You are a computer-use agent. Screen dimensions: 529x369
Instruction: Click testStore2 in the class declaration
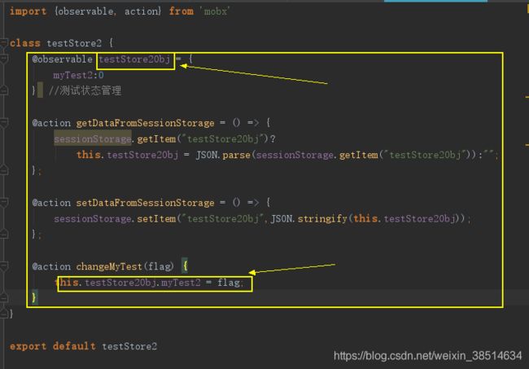74,43
